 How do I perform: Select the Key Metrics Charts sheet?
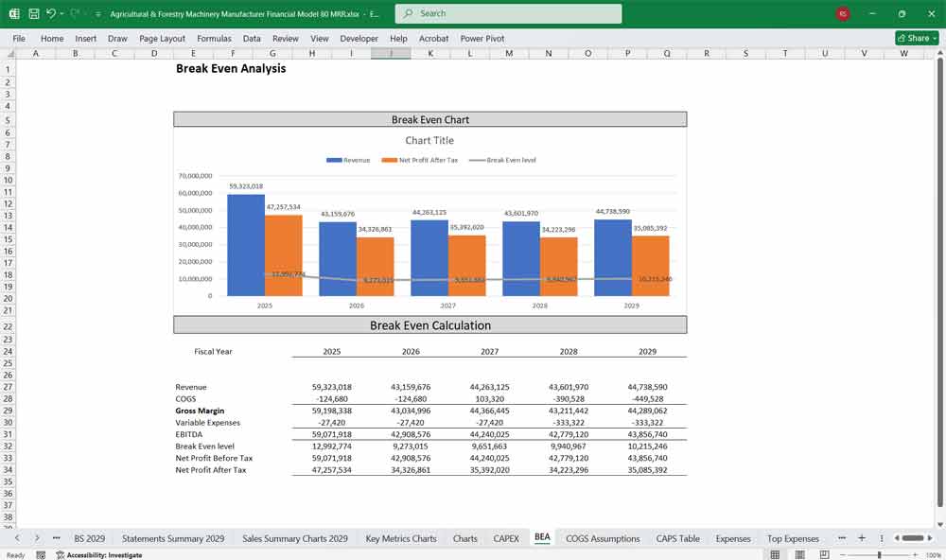tap(401, 538)
